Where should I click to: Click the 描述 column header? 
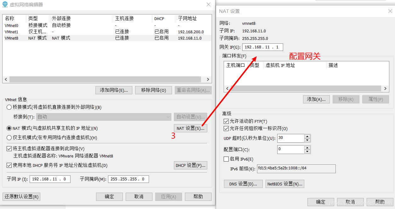click(x=358, y=65)
